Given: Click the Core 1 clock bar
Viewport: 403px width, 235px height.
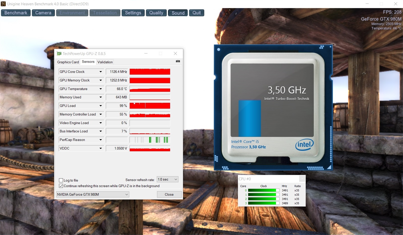Looking at the screenshot, I should coord(264,195).
